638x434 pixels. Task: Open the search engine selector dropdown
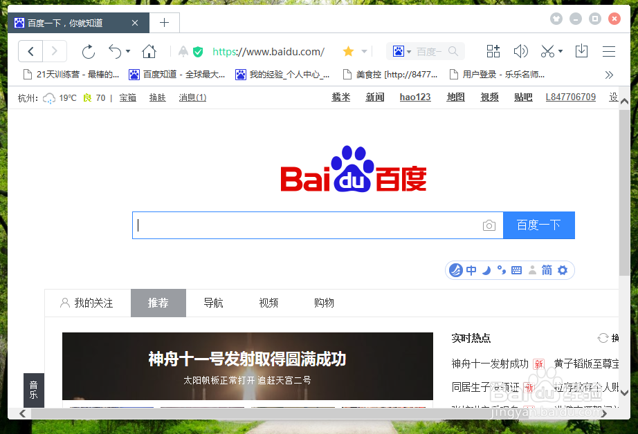408,51
